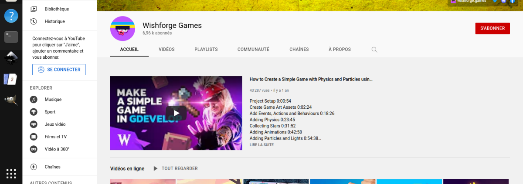This screenshot has width=523, height=184.
Task: Open Historique in the sidebar
Action: (x=54, y=21)
